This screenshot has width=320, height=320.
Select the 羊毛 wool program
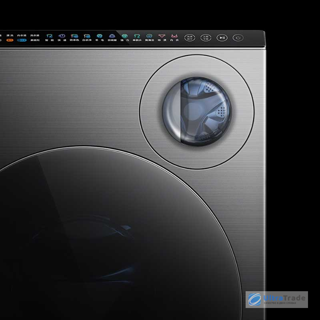[x=99, y=38]
